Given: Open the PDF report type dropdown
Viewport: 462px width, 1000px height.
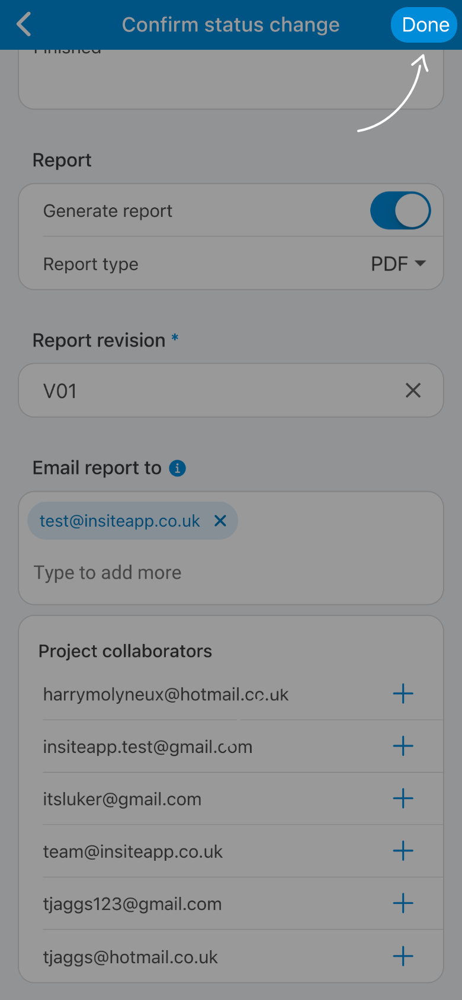Looking at the screenshot, I should click(398, 264).
